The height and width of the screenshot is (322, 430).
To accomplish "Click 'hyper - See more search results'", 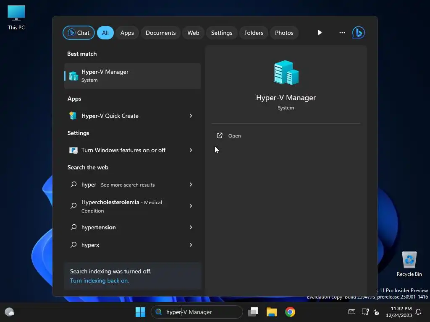I will point(132,184).
